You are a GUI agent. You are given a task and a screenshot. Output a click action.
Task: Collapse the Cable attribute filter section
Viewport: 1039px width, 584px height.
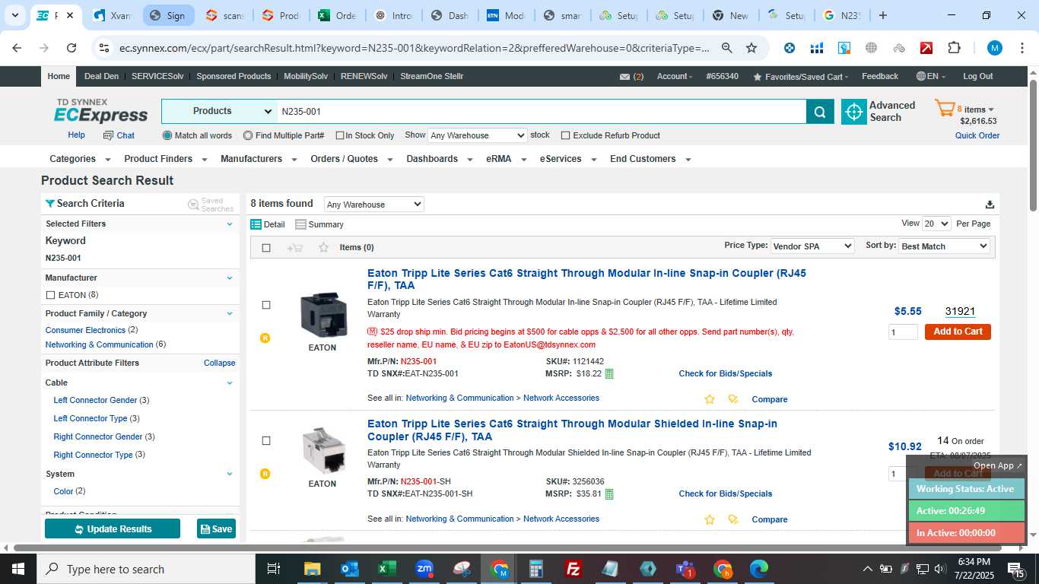coord(230,382)
